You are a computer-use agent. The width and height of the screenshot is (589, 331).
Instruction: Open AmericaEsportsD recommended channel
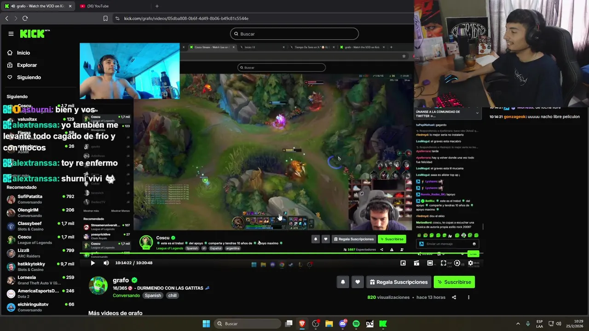[x=40, y=293]
